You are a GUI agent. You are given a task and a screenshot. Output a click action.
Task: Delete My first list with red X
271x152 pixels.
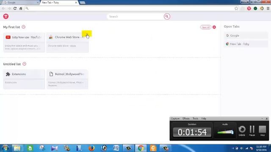point(214,27)
